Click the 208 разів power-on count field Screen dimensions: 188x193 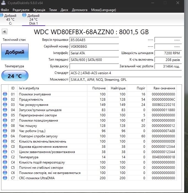click(168, 60)
